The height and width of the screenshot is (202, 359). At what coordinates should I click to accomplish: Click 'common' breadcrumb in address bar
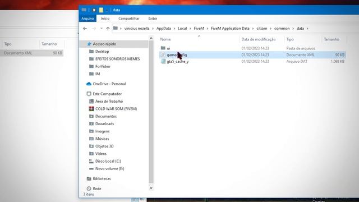pos(282,29)
